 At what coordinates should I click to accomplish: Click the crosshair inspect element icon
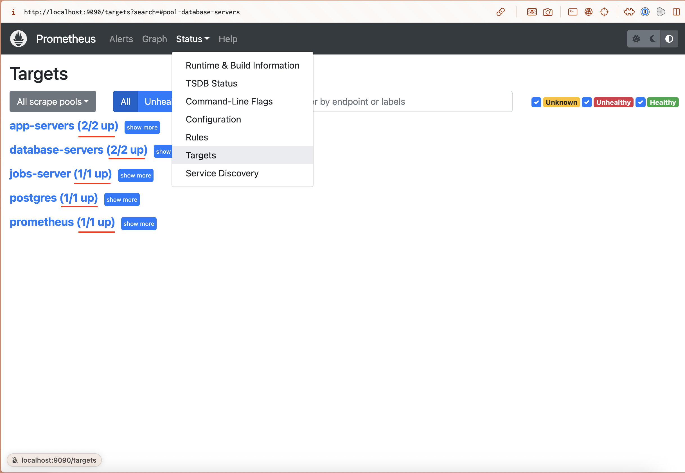point(604,12)
